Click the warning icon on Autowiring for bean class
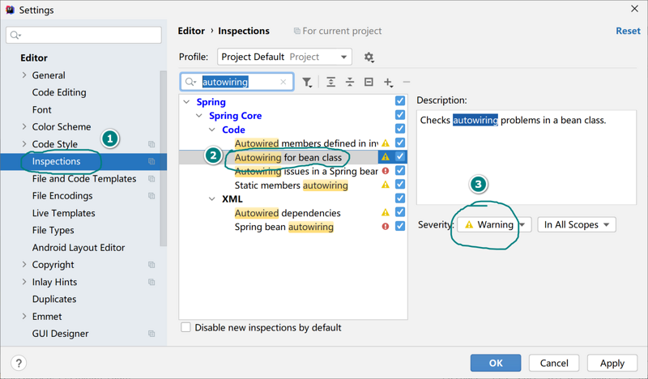The image size is (648, 379). [386, 157]
